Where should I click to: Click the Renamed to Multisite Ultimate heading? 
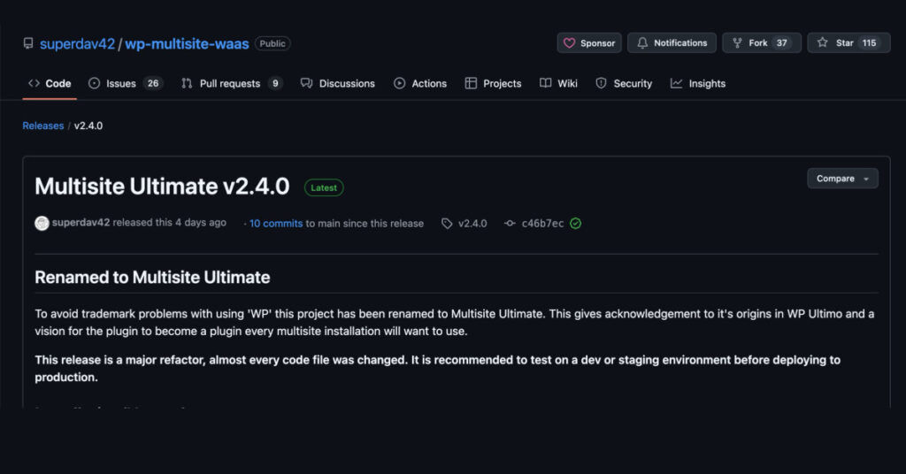152,277
